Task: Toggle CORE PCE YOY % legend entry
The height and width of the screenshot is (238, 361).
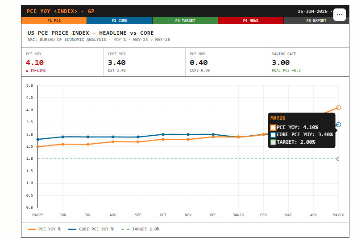Action: (x=91, y=229)
